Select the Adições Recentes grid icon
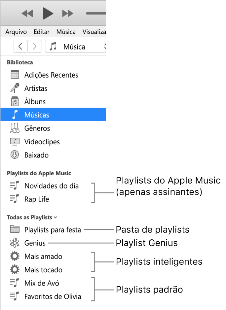Screen dimensions: 226x310 (x=15, y=75)
